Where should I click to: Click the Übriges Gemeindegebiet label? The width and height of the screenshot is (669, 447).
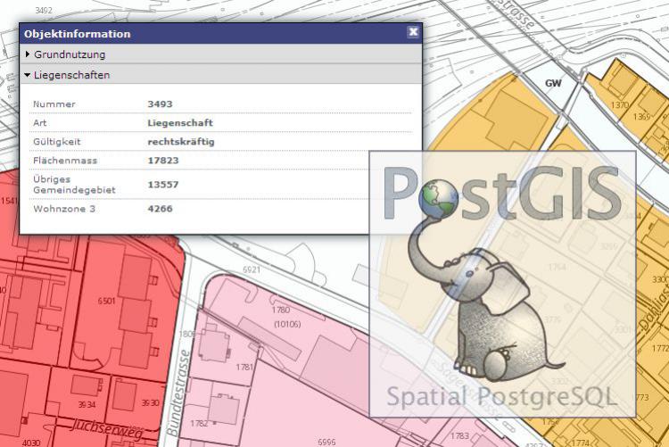tap(74, 185)
